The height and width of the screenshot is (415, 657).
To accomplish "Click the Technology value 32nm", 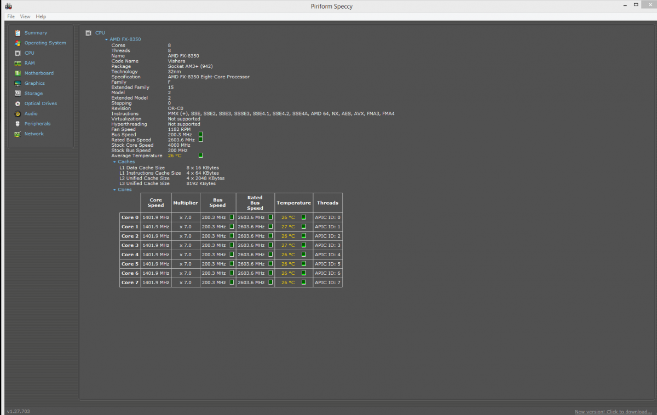I will 174,72.
